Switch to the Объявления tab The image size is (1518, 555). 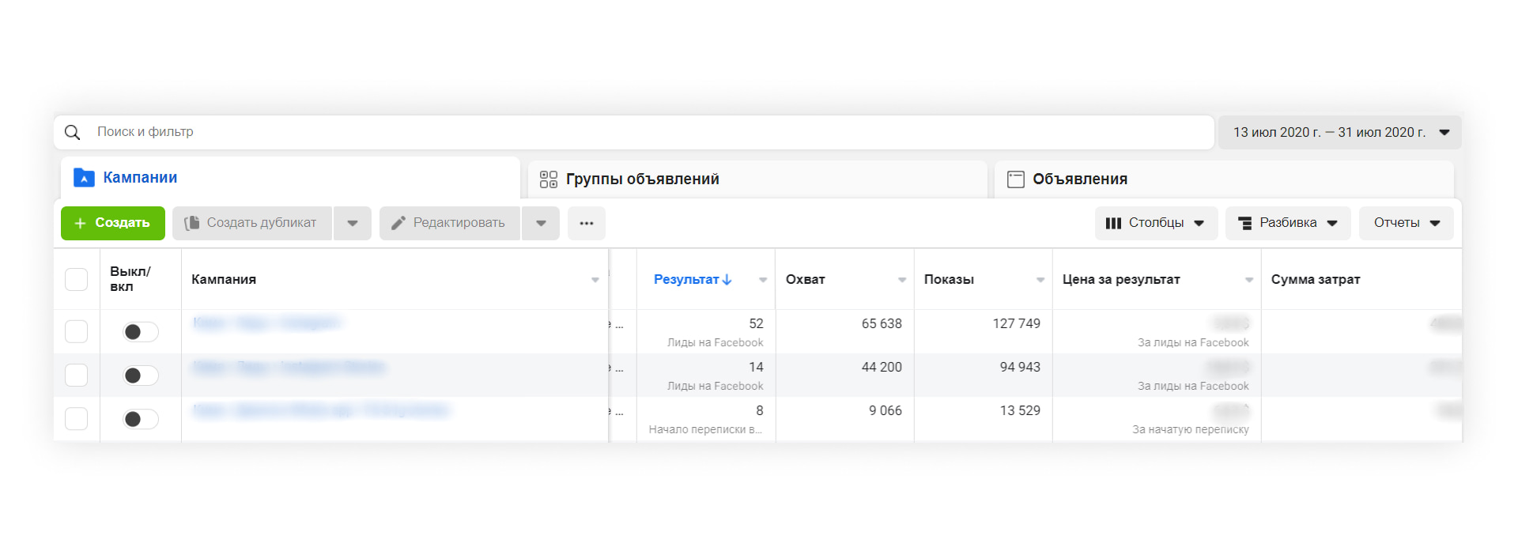1080,179
